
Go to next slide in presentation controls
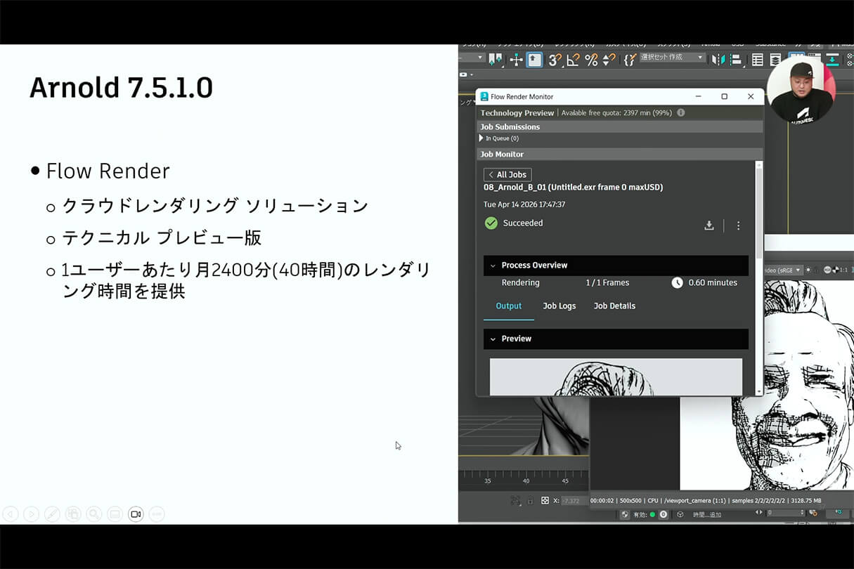(x=31, y=514)
